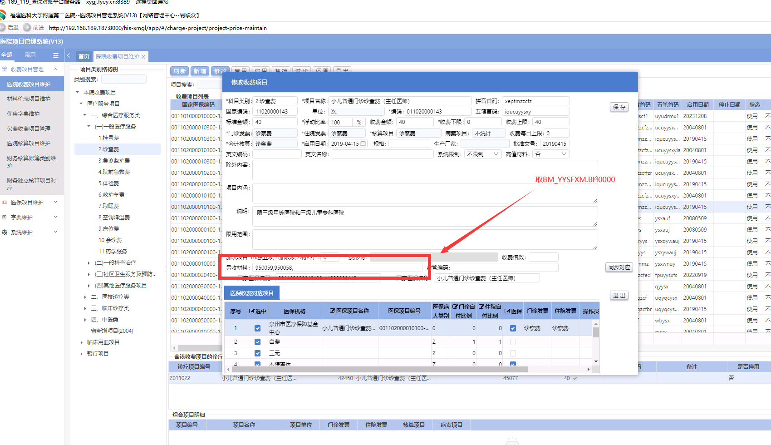
Task: Open 优惠字典维护 menu item
Action: 23,114
